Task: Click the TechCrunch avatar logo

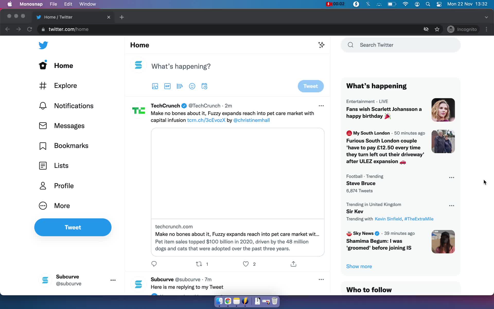Action: click(138, 110)
